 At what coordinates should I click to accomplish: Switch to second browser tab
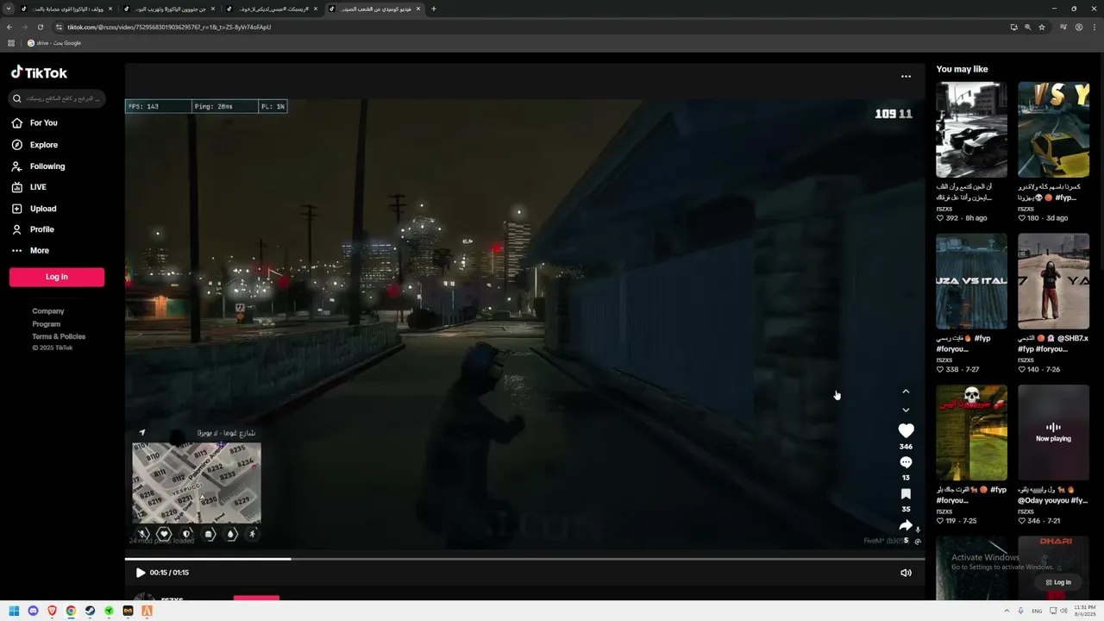click(x=170, y=9)
